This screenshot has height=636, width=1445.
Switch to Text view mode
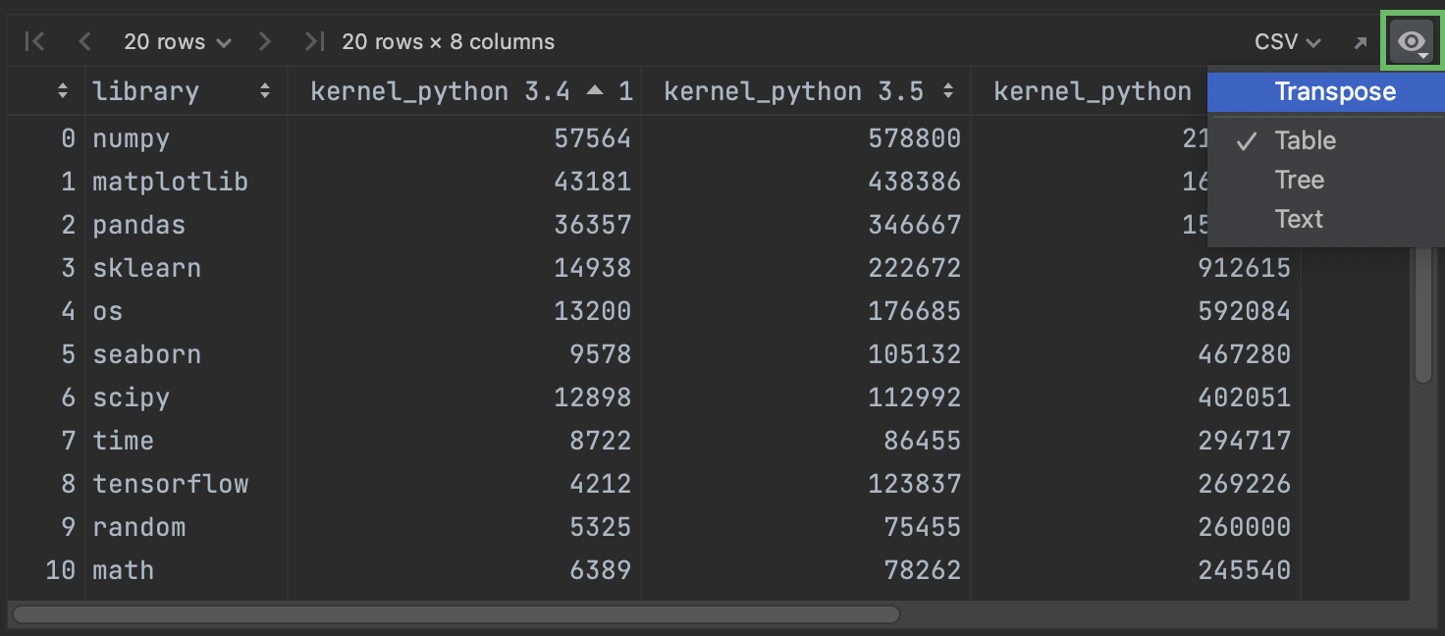[x=1299, y=219]
